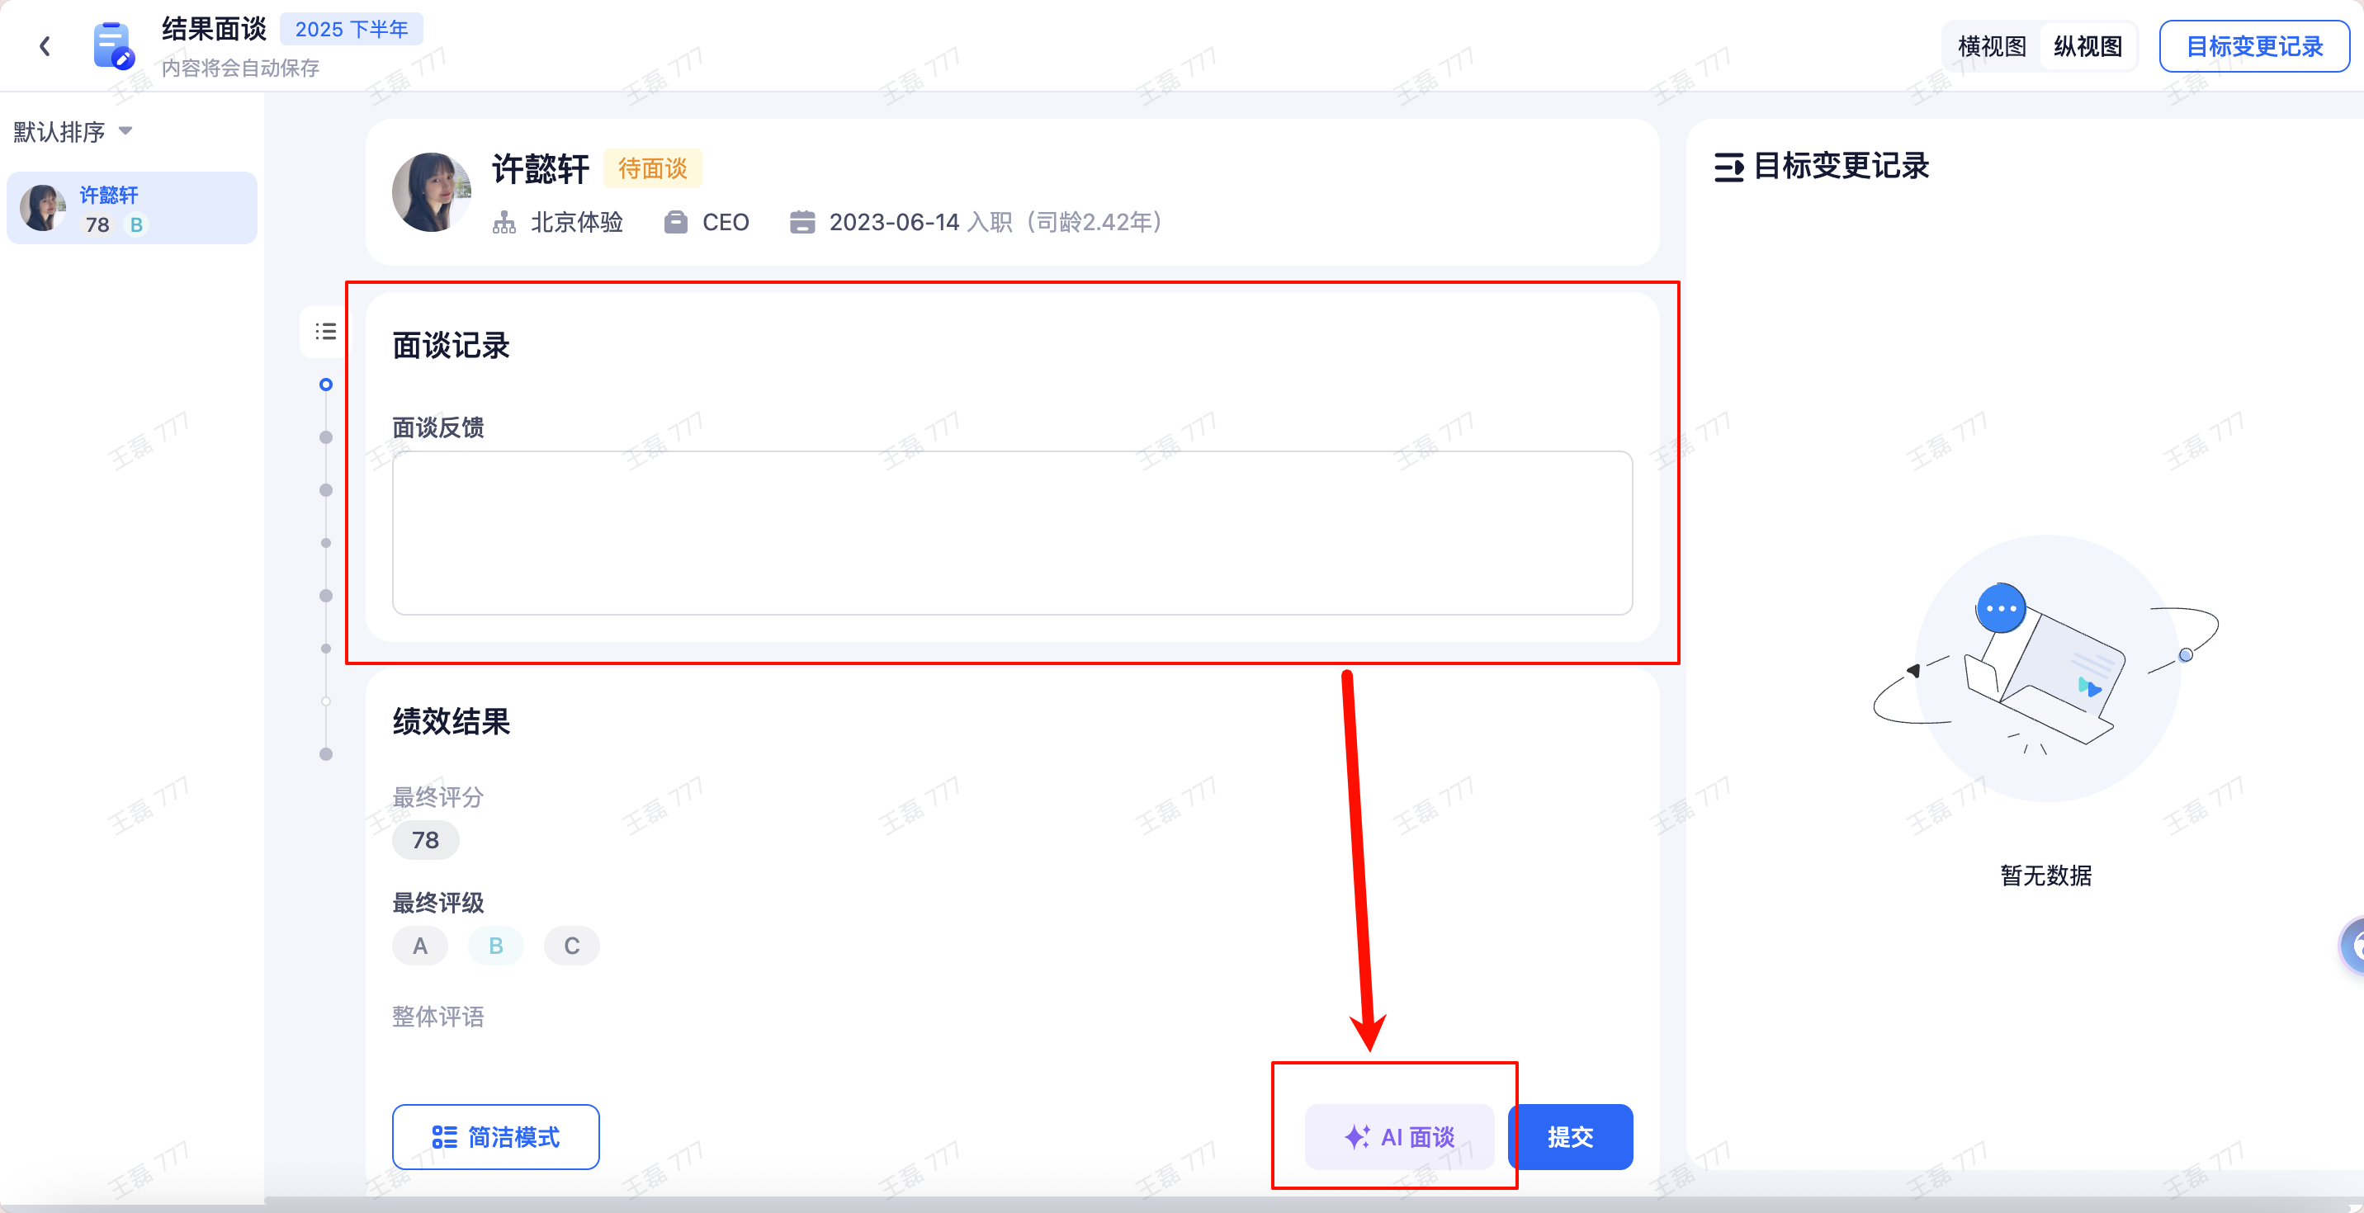This screenshot has height=1213, width=2364.
Task: Select final rating A
Action: coord(420,946)
